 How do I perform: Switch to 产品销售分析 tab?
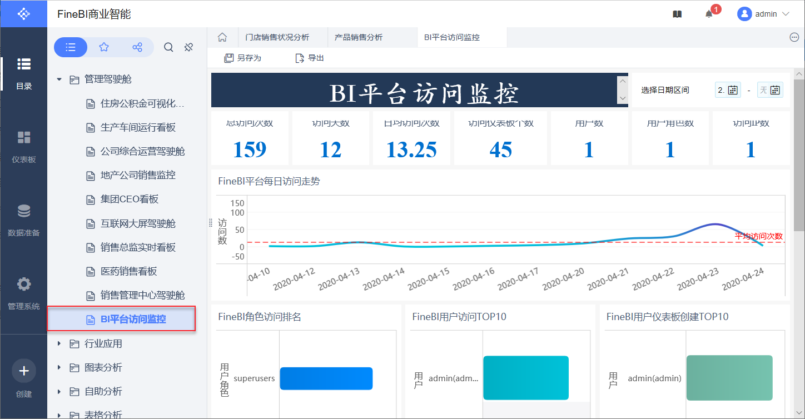[358, 37]
